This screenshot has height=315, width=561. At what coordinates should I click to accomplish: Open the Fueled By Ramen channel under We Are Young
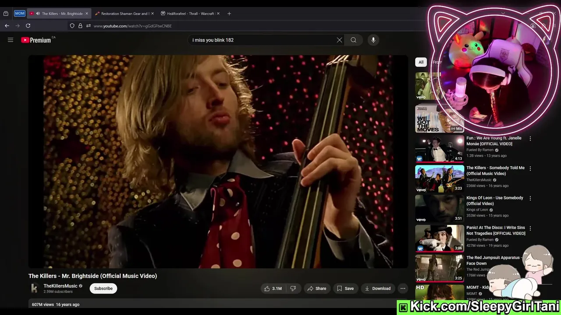480,150
